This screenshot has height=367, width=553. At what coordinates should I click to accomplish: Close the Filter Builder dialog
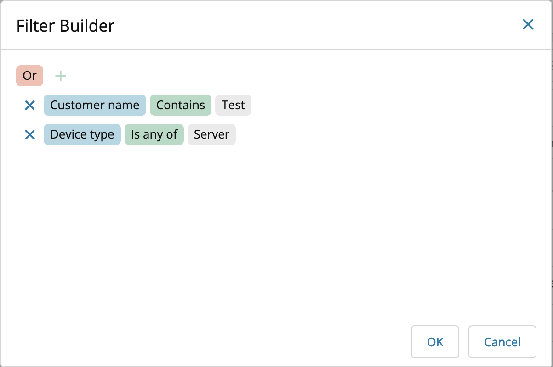(528, 24)
